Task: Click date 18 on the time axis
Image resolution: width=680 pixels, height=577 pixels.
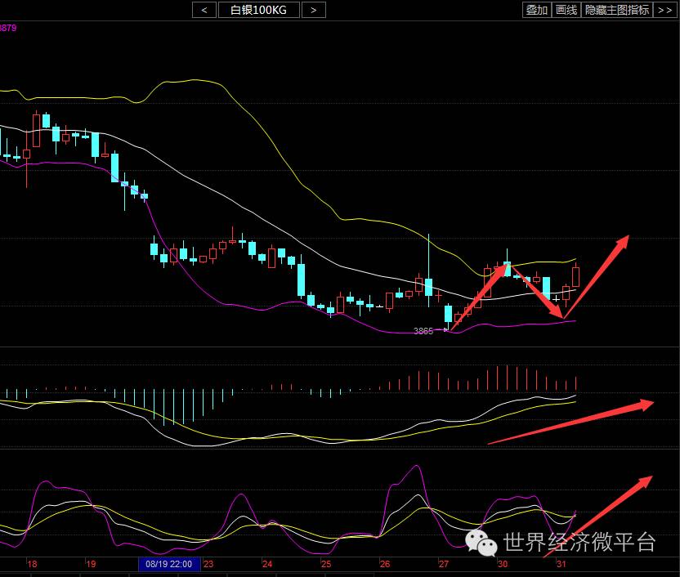Action: coord(32,564)
